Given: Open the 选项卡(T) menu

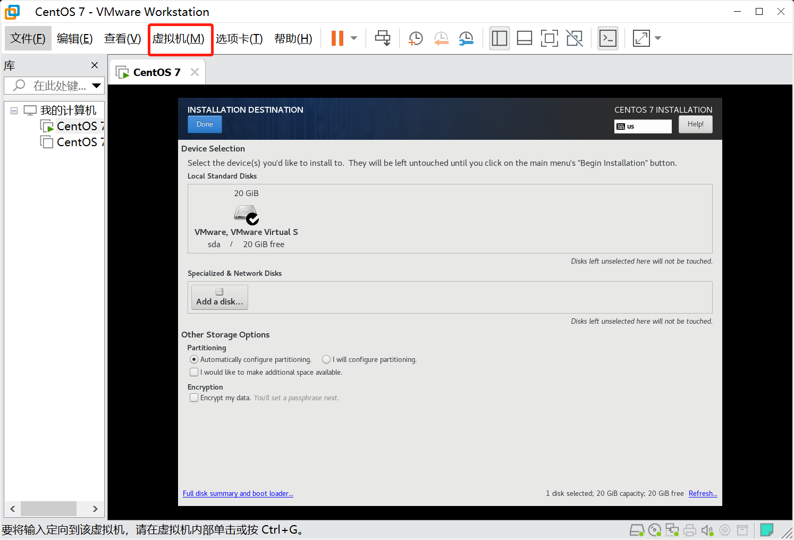Looking at the screenshot, I should [x=239, y=39].
